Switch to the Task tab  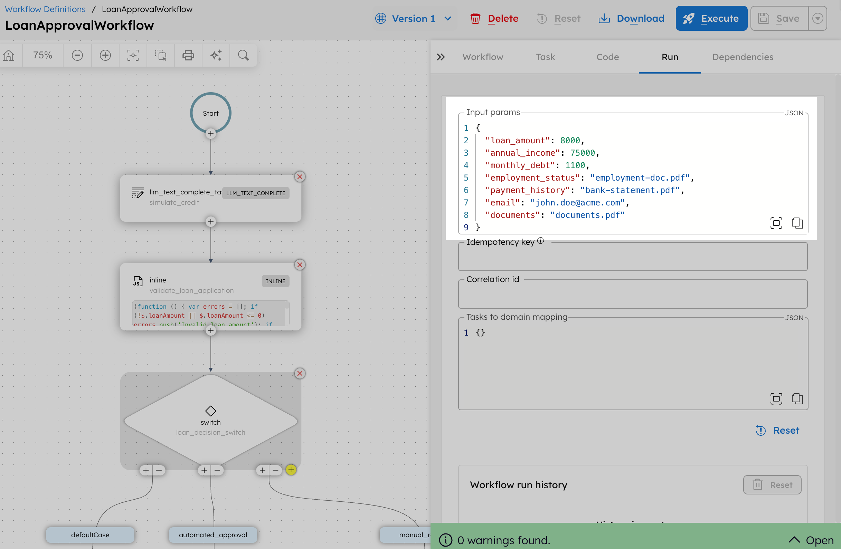(x=545, y=57)
